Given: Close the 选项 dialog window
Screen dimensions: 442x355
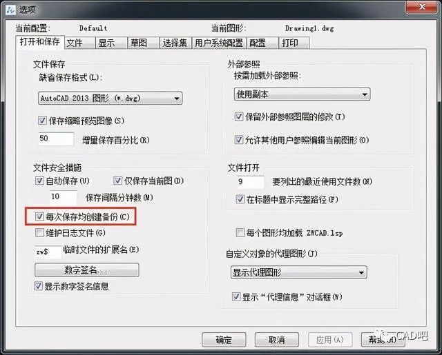Looking at the screenshot, I should tap(421, 7).
